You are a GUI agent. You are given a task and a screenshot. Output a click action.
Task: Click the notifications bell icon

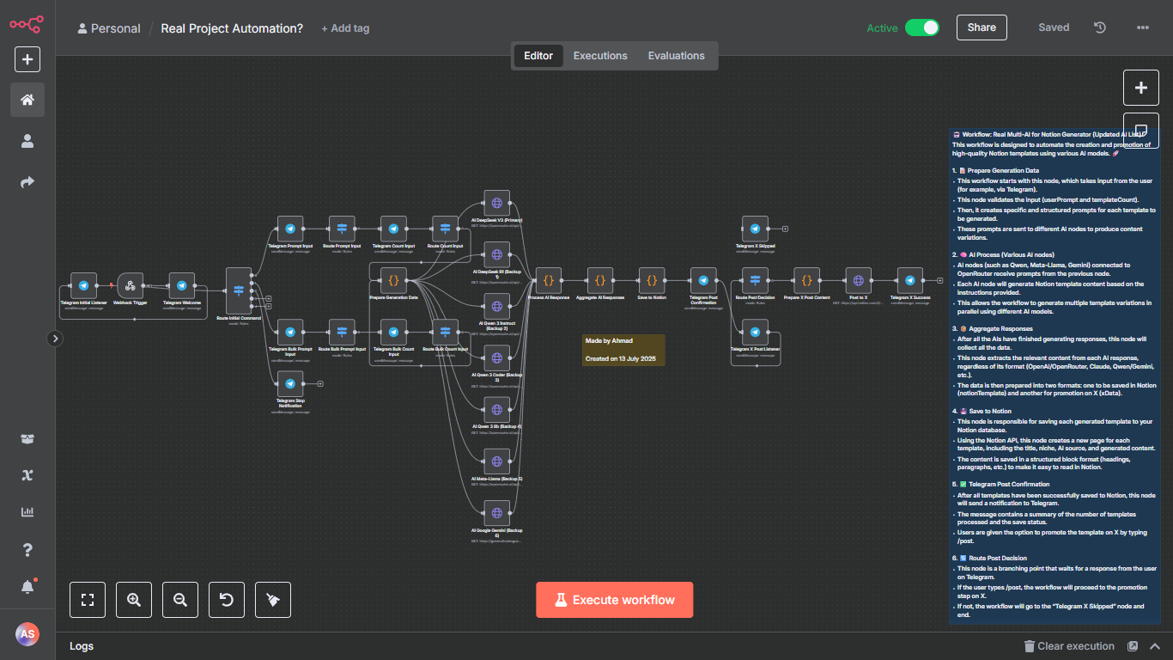[27, 587]
